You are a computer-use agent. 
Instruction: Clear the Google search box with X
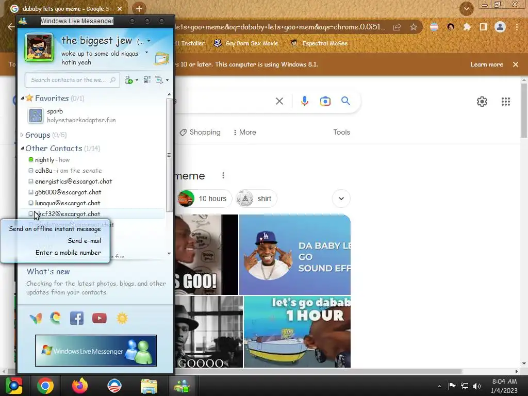coord(279,101)
